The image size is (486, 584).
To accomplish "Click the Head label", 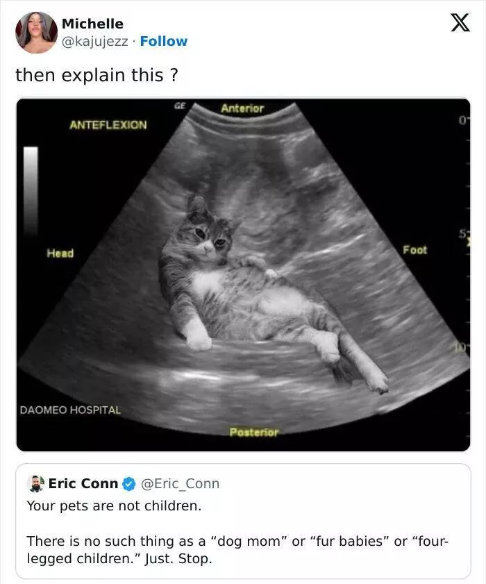I will tap(60, 253).
